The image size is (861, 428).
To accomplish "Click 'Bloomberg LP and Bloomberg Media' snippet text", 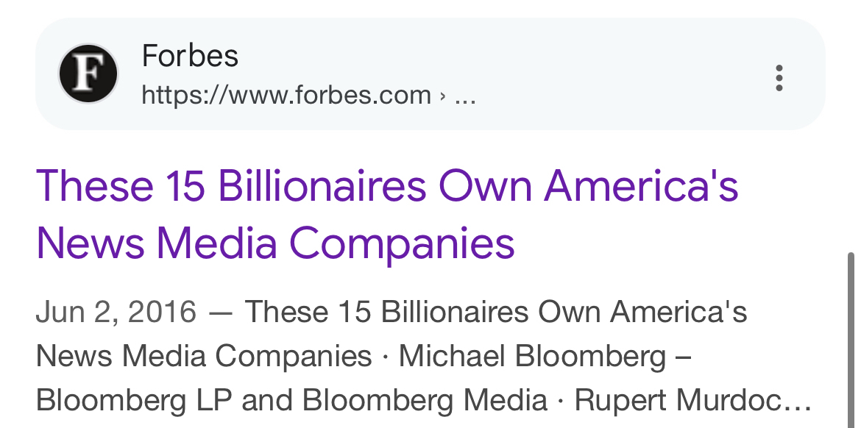I will 291,400.
